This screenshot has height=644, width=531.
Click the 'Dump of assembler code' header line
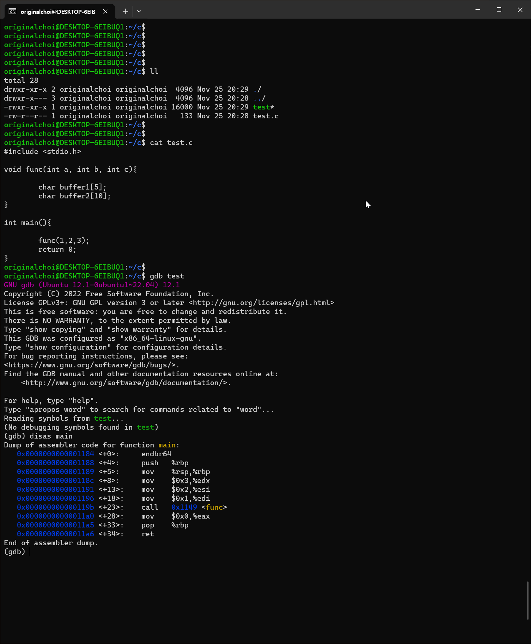coord(92,445)
